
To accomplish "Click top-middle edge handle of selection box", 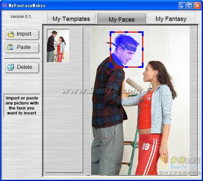I will pyautogui.click(x=126, y=32).
